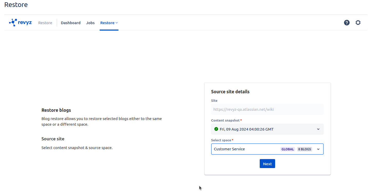
Task: Click the disabled Site URL field
Action: click(267, 109)
